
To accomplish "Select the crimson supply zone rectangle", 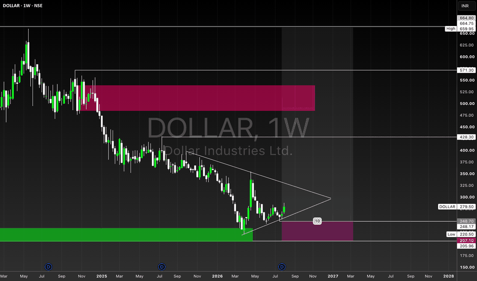I will (198, 98).
